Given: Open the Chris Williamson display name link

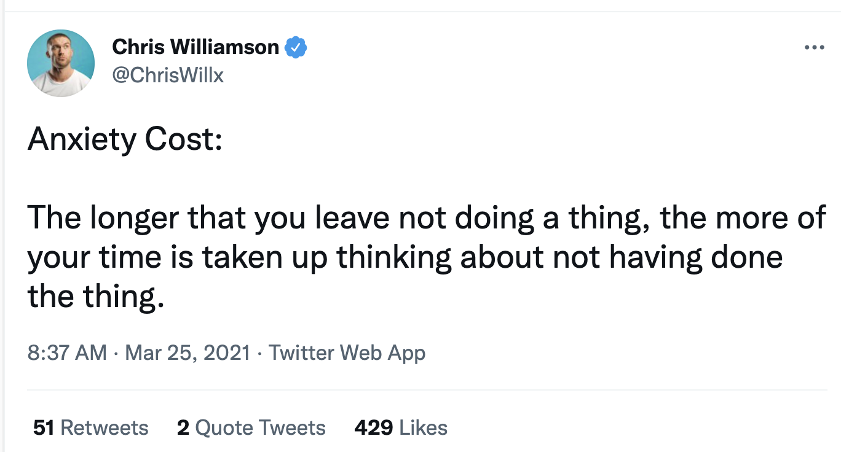Looking at the screenshot, I should click(x=195, y=47).
